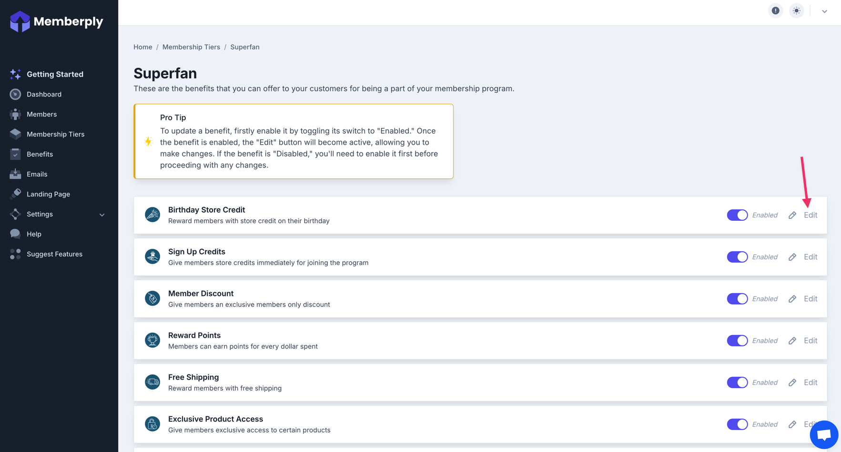Screen dimensions: 841x452
Task: Toggle off Exclusive Product Access benefit
Action: [x=737, y=424]
